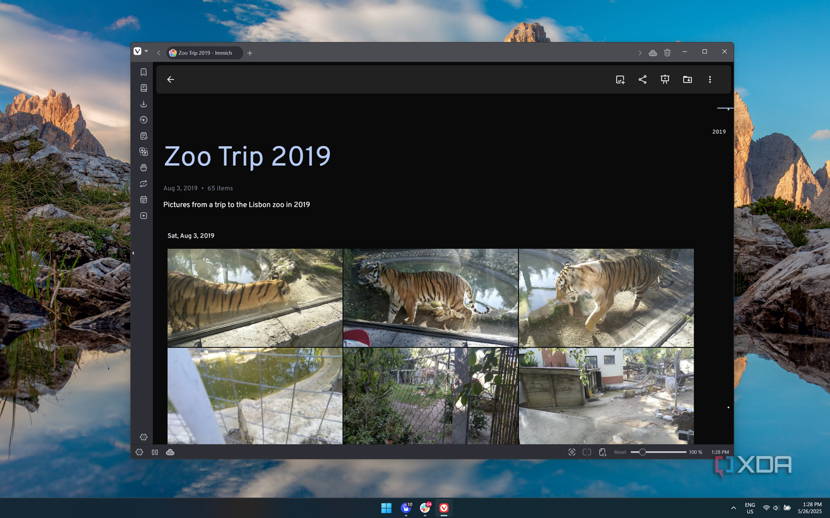This screenshot has width=830, height=518.
Task: Open the Vivaldi main menu
Action: 141,52
